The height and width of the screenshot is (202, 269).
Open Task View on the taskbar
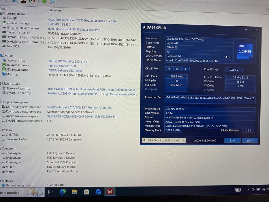coord(50,192)
